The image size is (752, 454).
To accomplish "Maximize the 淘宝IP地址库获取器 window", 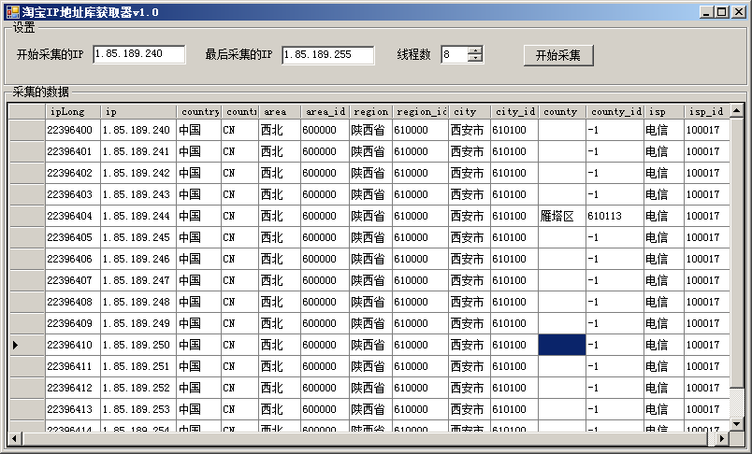I will pos(721,12).
